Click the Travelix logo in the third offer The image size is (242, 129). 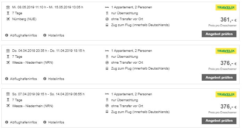[226, 94]
